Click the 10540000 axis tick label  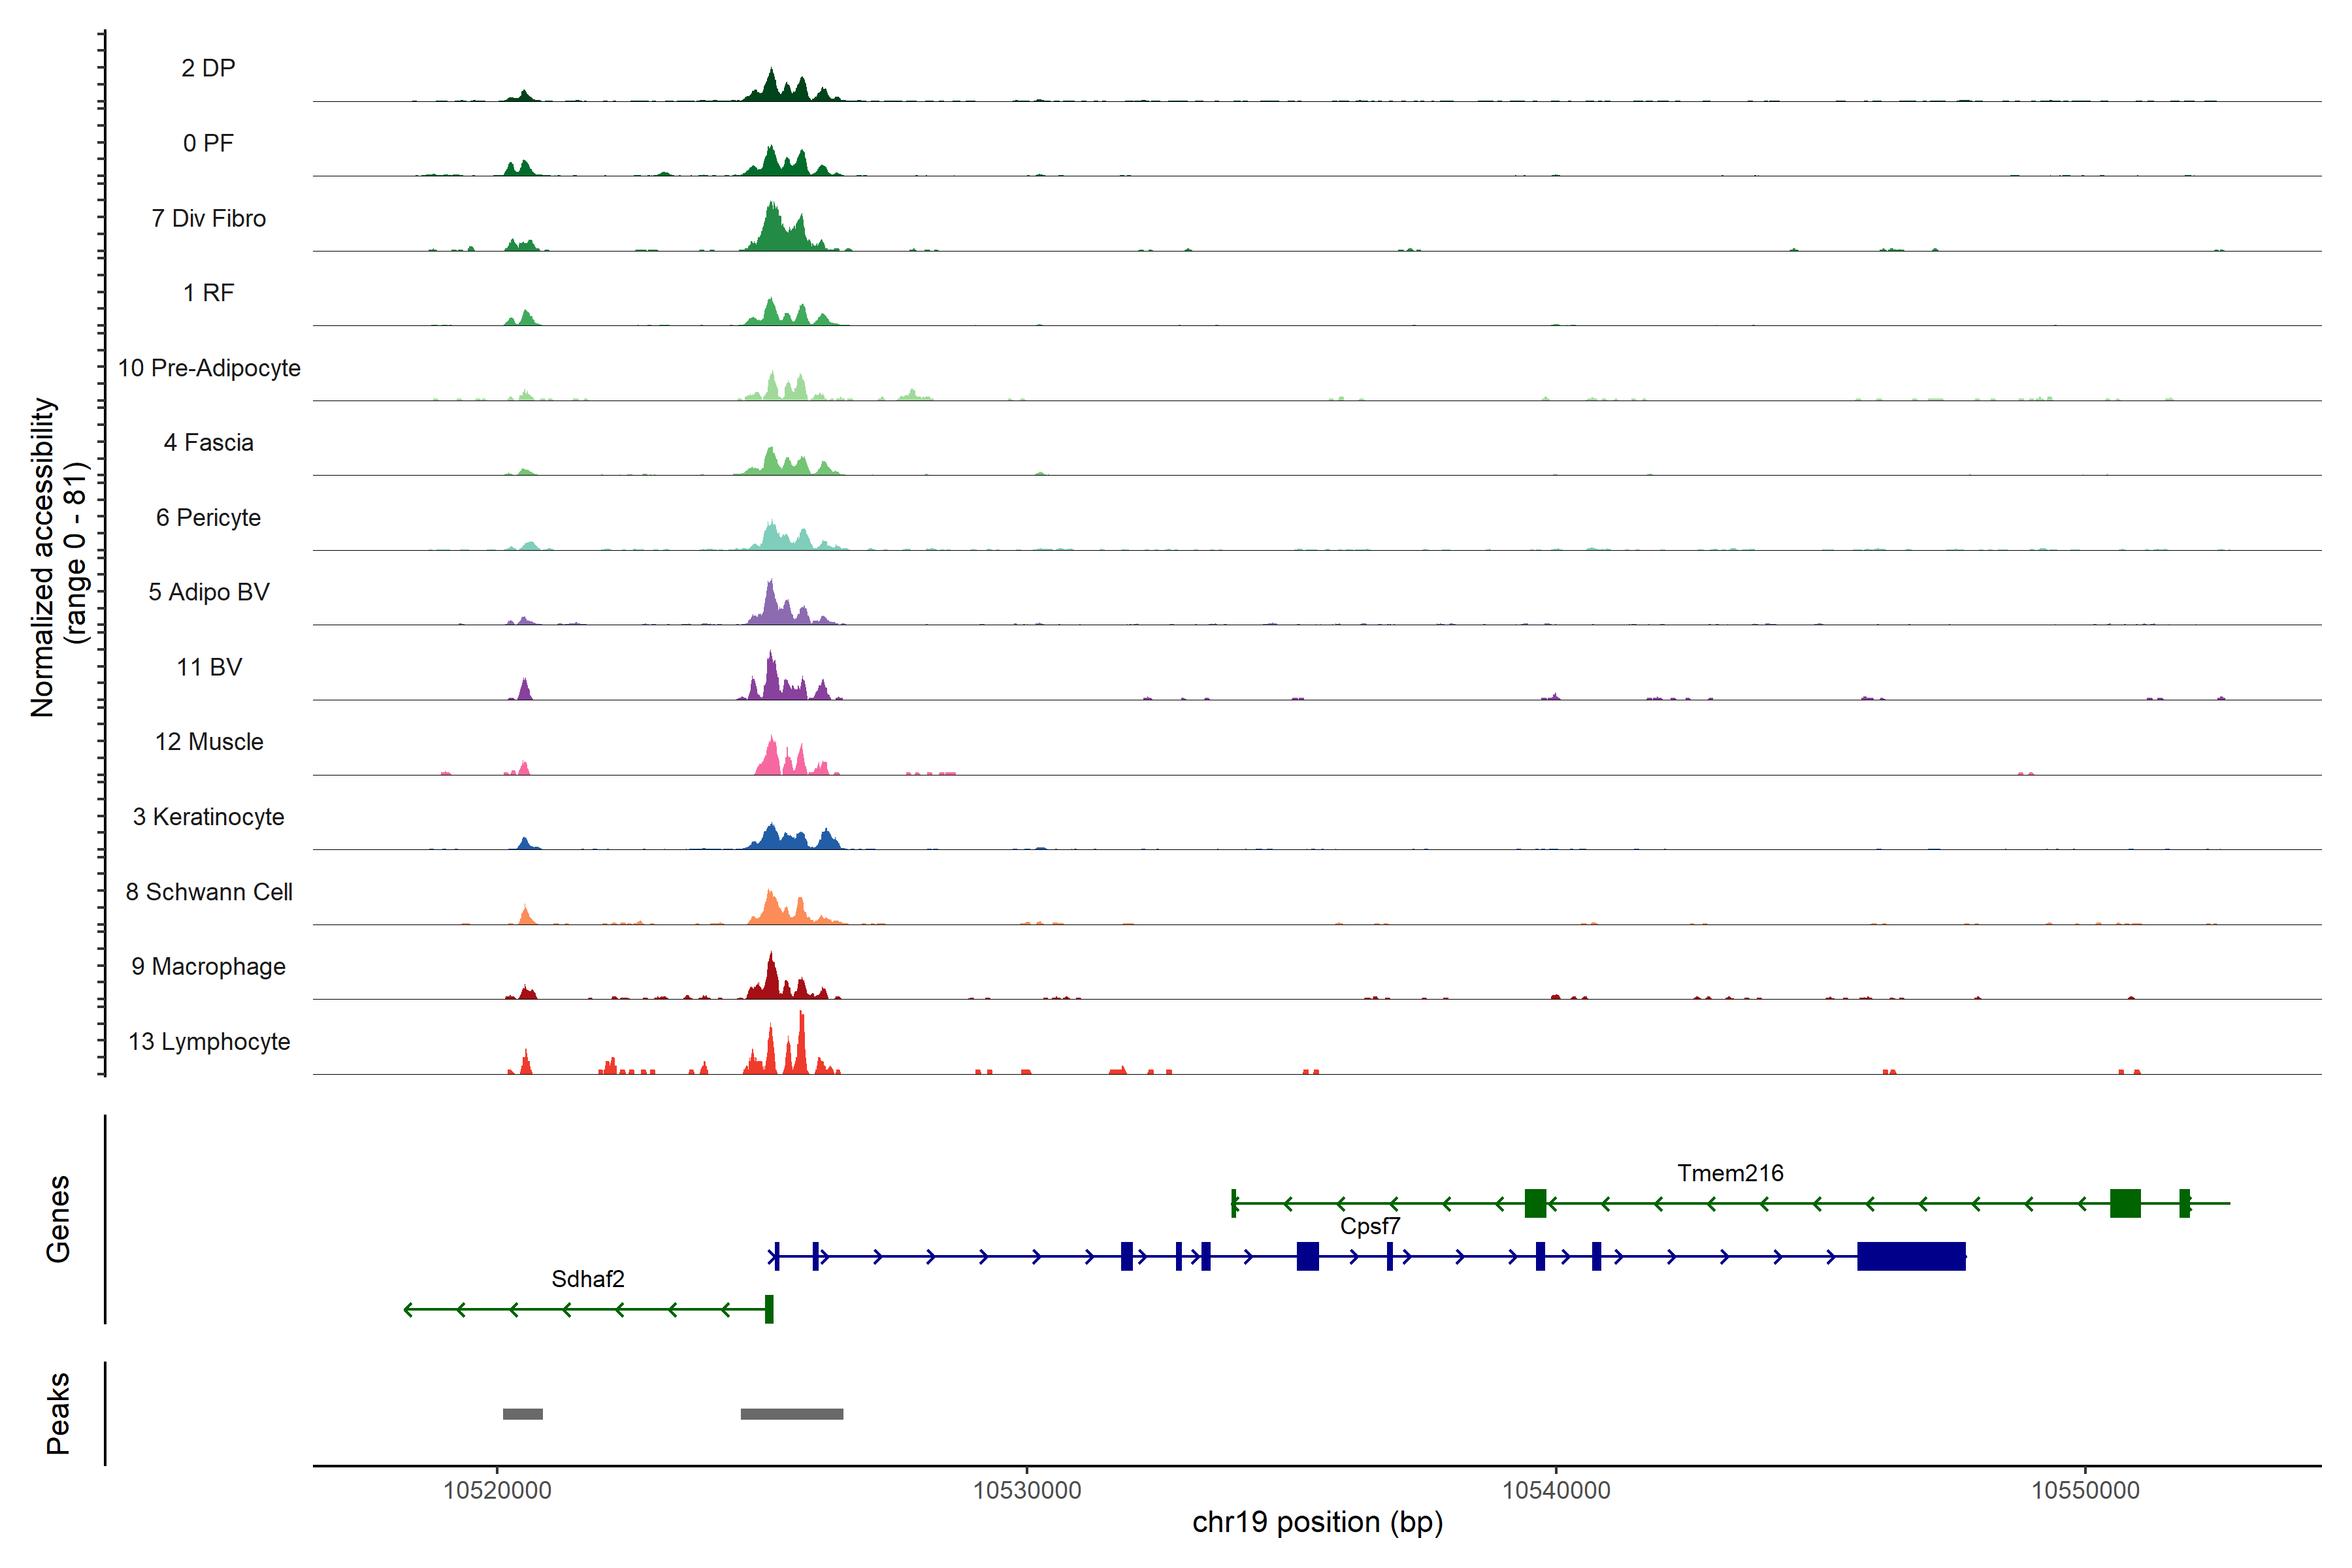(1556, 1491)
